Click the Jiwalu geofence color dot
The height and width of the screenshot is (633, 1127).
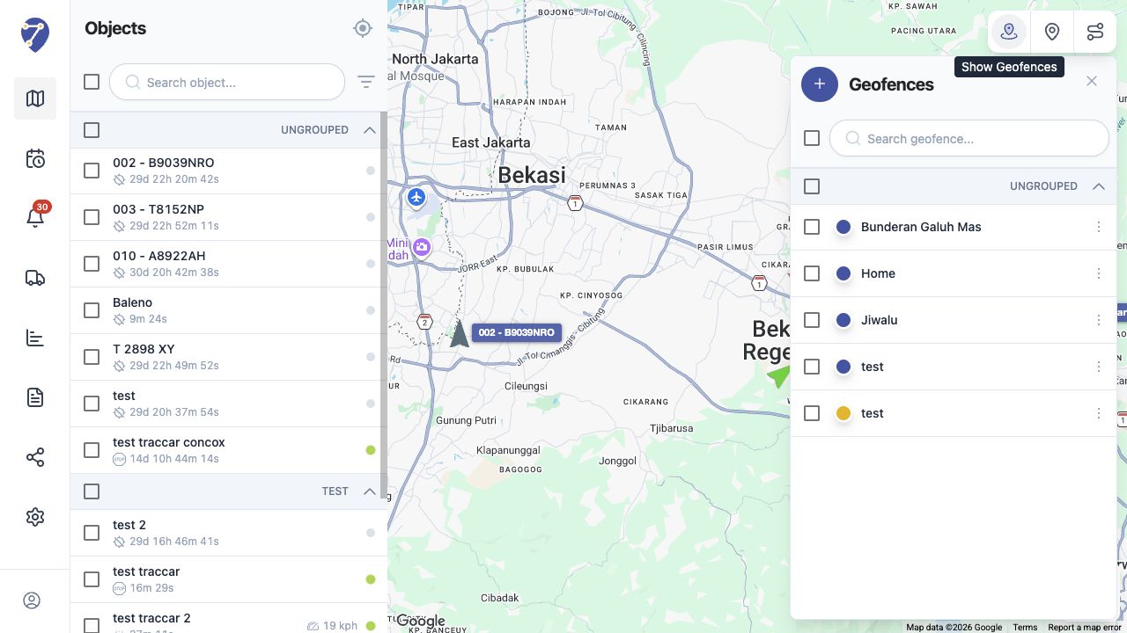click(x=843, y=320)
